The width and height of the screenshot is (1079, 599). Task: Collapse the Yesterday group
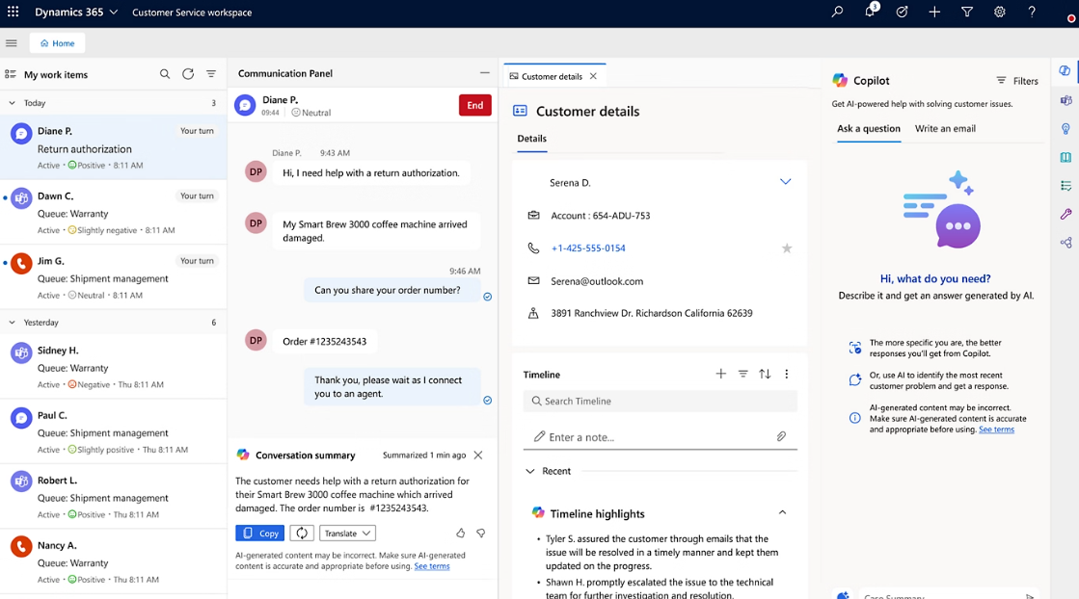click(x=12, y=323)
